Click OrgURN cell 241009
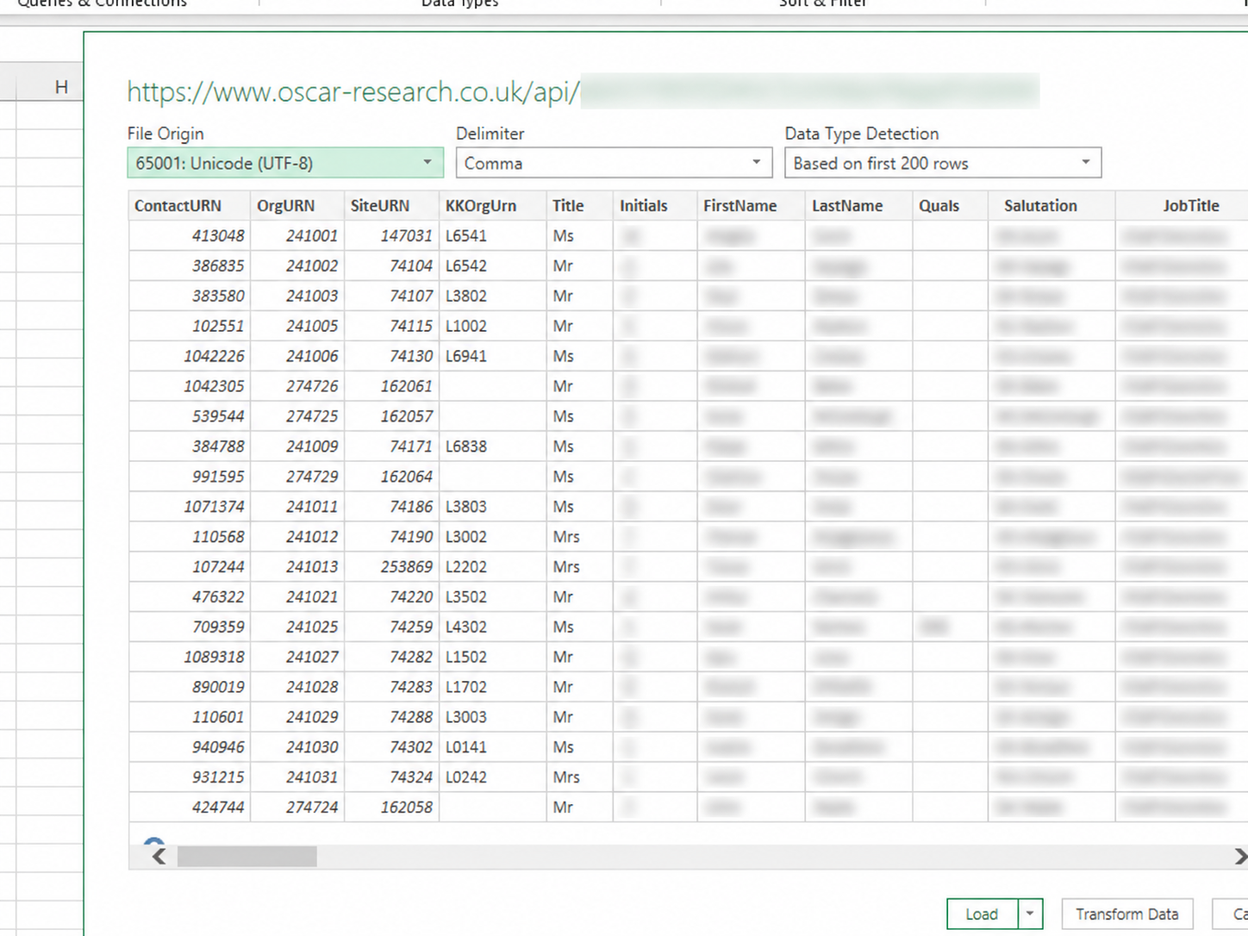The height and width of the screenshot is (936, 1248). [x=297, y=446]
